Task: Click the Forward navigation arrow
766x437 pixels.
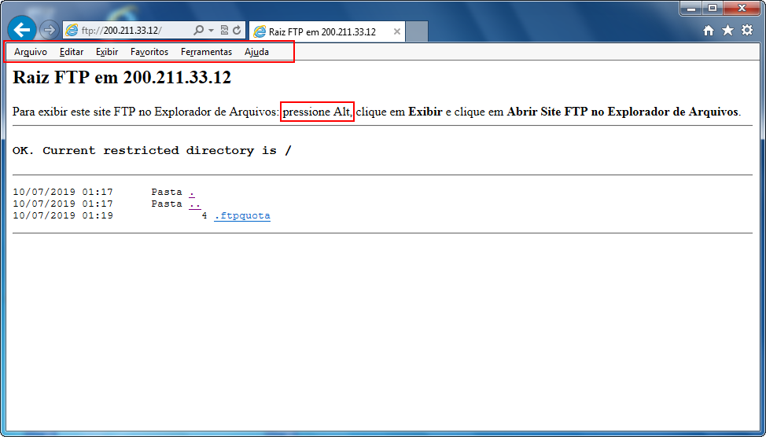Action: [49, 31]
